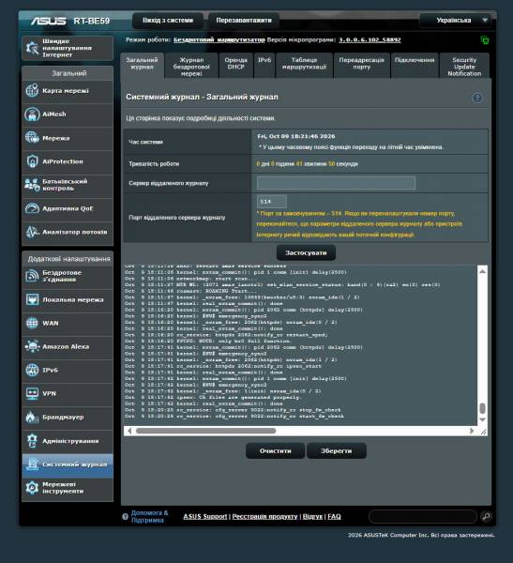Click the search magnifier icon in footer

pyautogui.click(x=486, y=516)
